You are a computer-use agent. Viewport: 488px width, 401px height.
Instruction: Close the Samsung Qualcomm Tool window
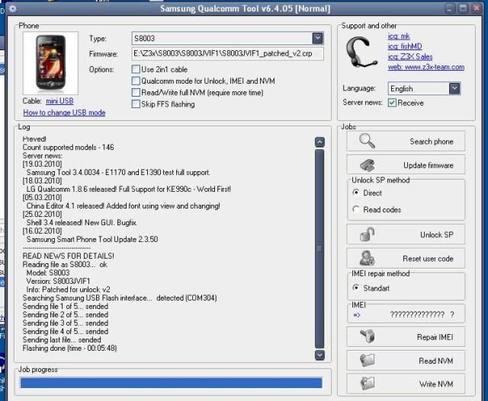477,8
